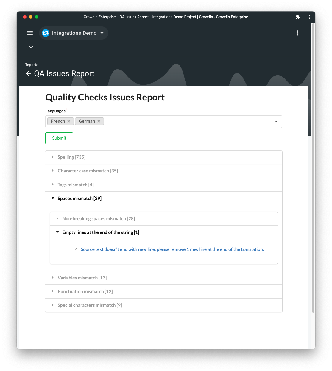
Task: Go back with the QA Issues Report arrow
Action: 29,73
